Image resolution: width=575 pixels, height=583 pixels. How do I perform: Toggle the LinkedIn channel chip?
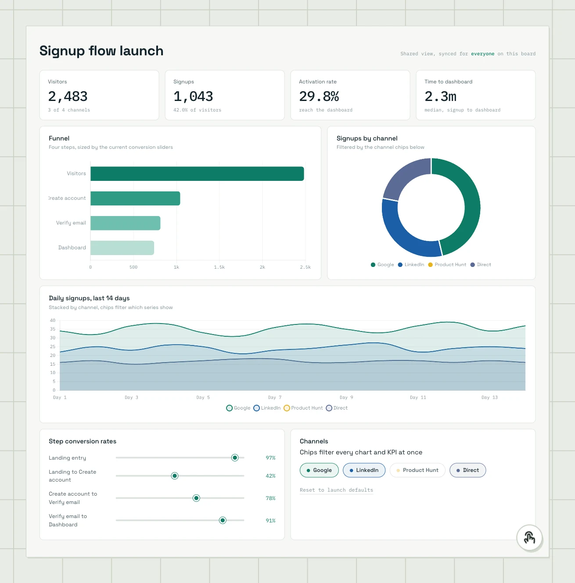(364, 470)
